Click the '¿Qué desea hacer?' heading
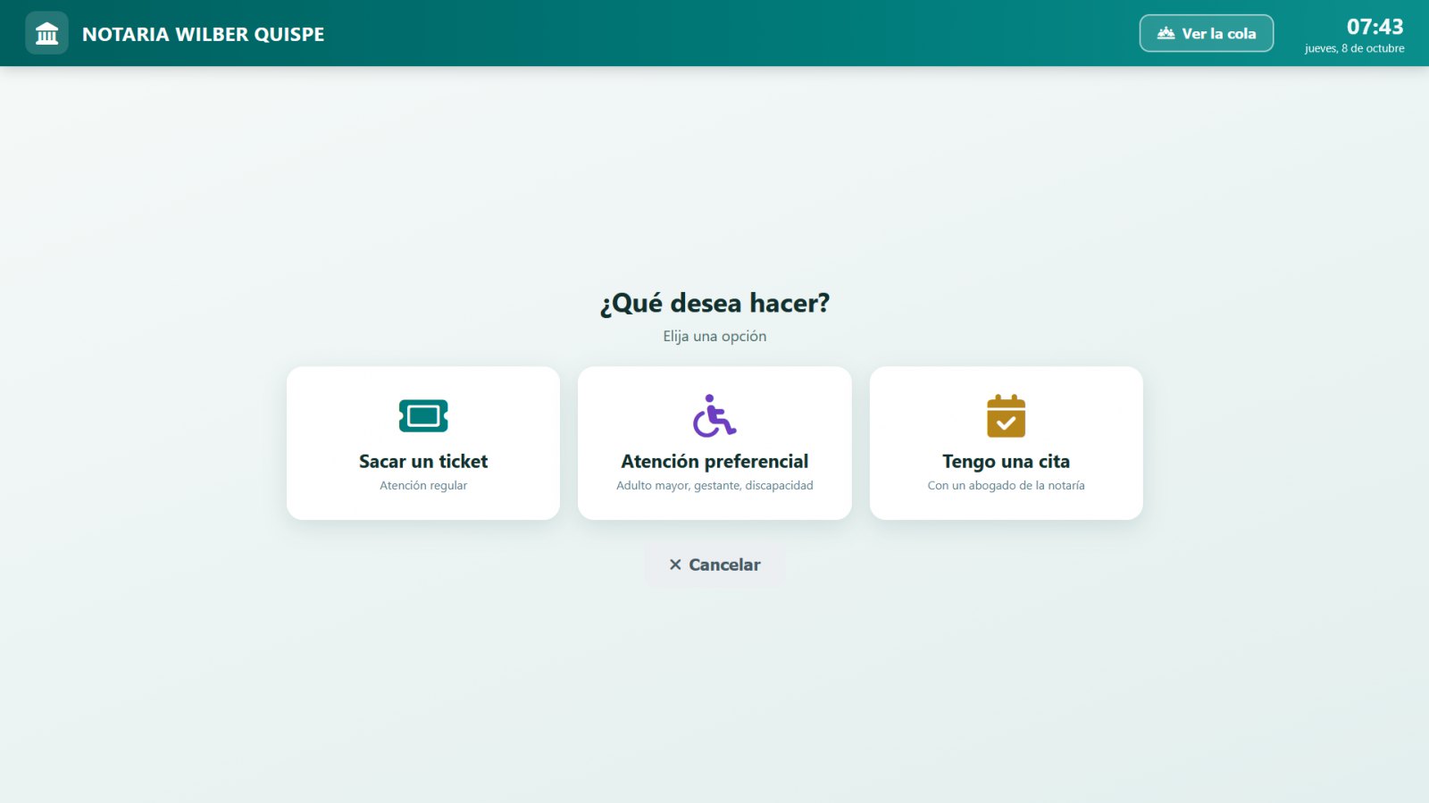This screenshot has width=1429, height=803. click(x=714, y=304)
